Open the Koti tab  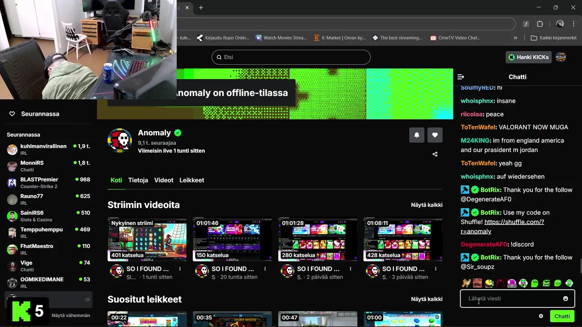(x=116, y=180)
